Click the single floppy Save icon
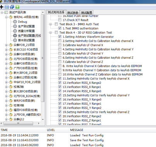 click(x=7, y=7)
